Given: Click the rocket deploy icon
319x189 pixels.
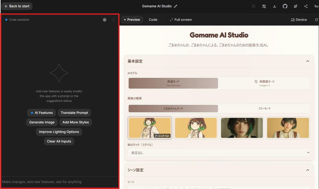Looking at the screenshot, I should pyautogui.click(x=295, y=6).
